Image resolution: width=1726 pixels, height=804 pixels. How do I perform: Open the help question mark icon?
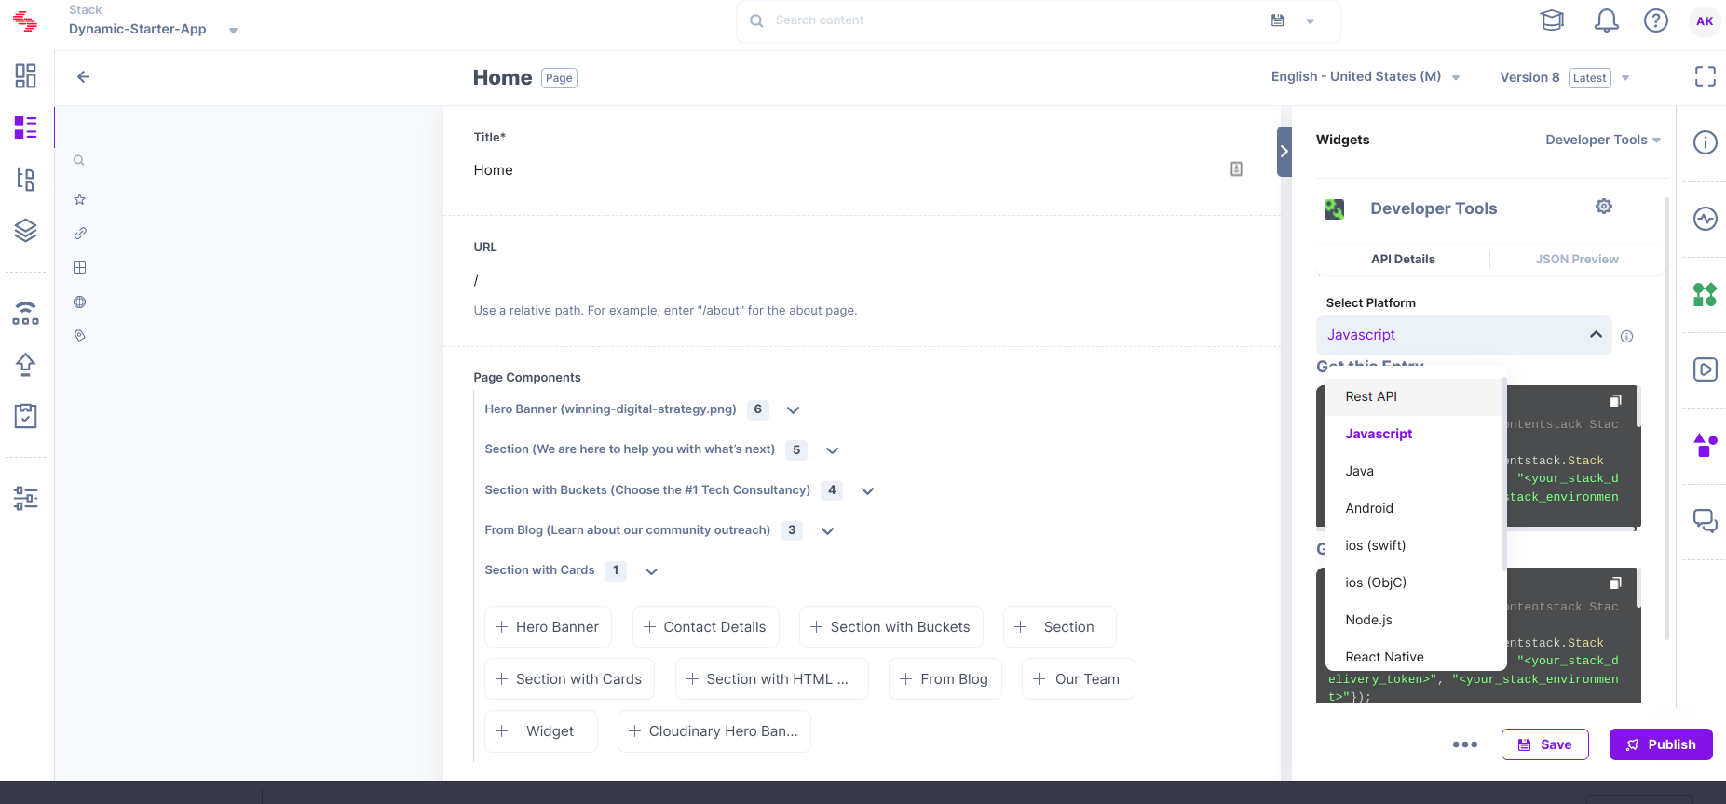click(1656, 20)
